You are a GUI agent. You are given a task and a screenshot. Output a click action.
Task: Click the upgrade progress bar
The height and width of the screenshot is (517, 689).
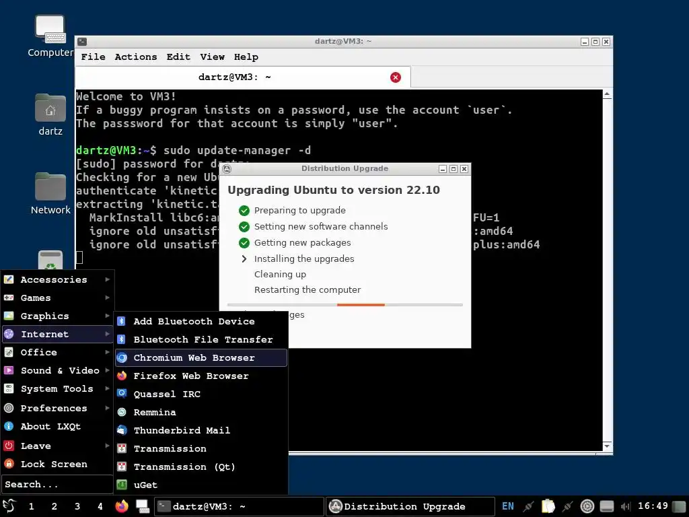[345, 305]
